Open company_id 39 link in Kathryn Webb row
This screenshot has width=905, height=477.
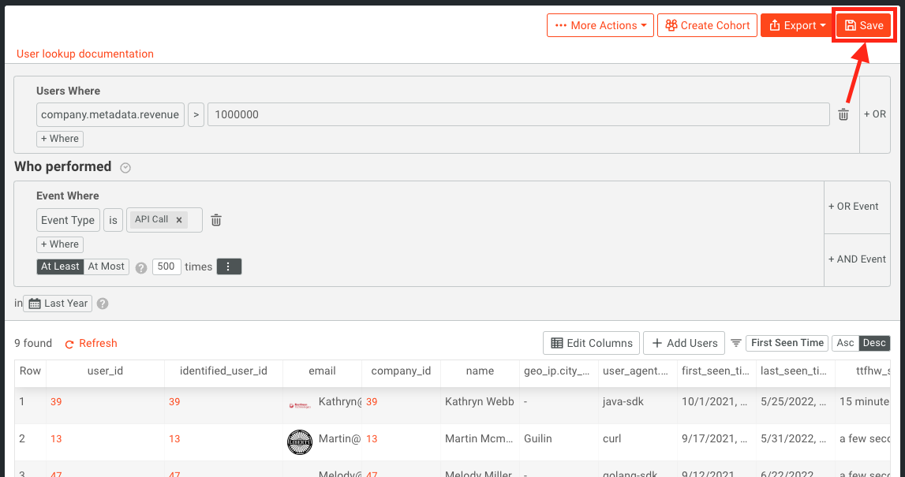[x=372, y=402]
